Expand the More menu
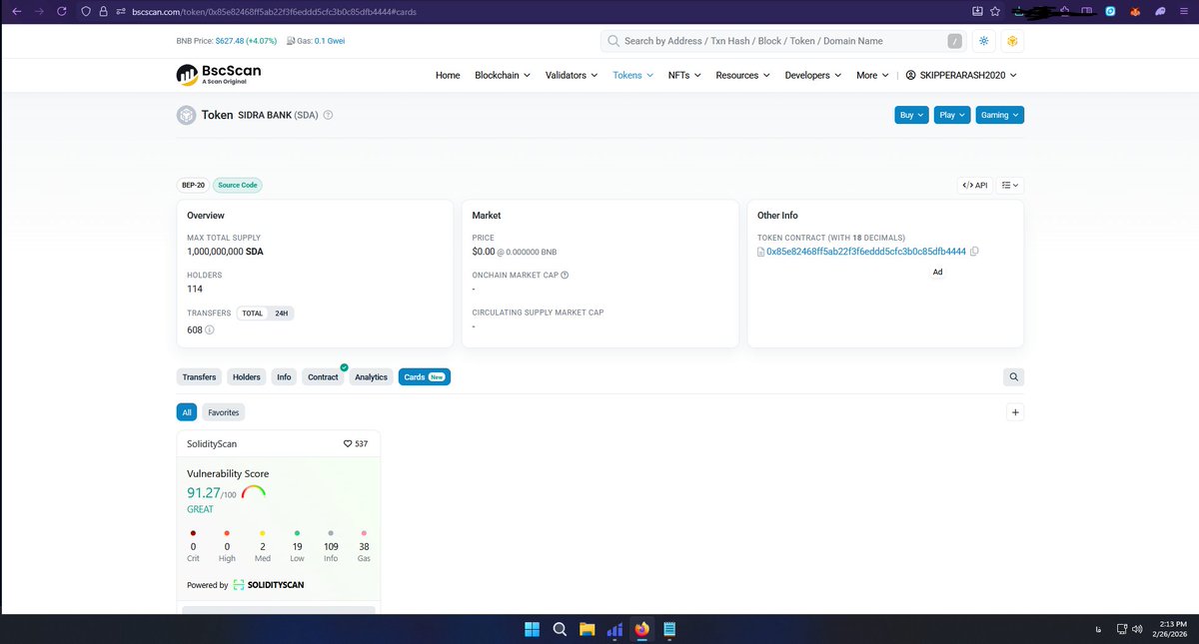The width and height of the screenshot is (1199, 644). 873,75
